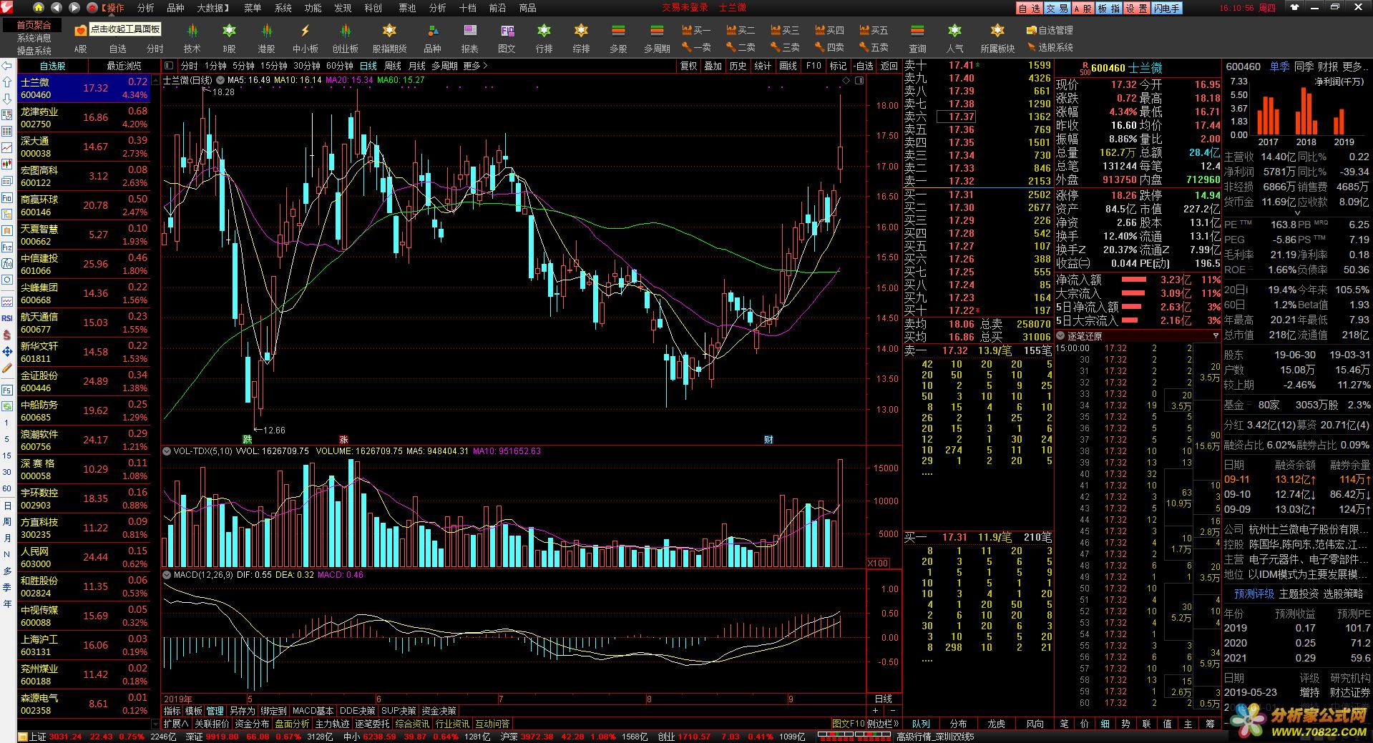Open the 功能 menu
Image resolution: width=1373 pixels, height=743 pixels.
pyautogui.click(x=313, y=8)
